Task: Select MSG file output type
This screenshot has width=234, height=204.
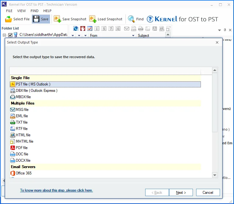Action: 105,110
